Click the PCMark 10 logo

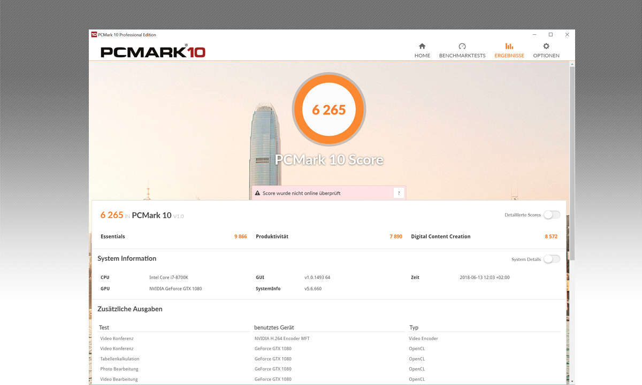pyautogui.click(x=153, y=52)
